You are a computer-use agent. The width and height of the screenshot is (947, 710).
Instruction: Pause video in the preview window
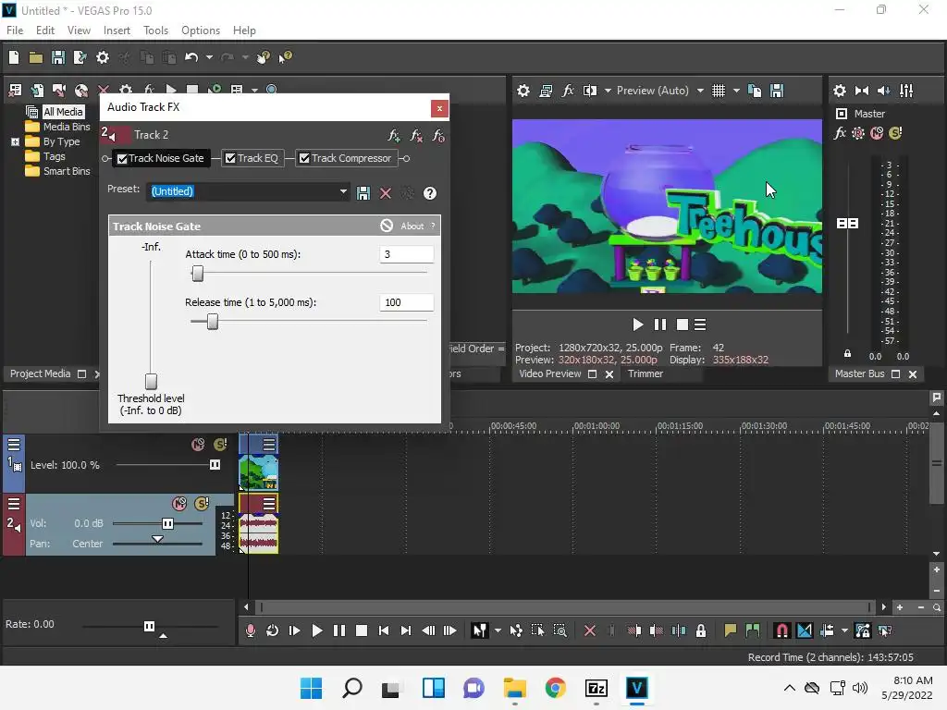coord(659,324)
